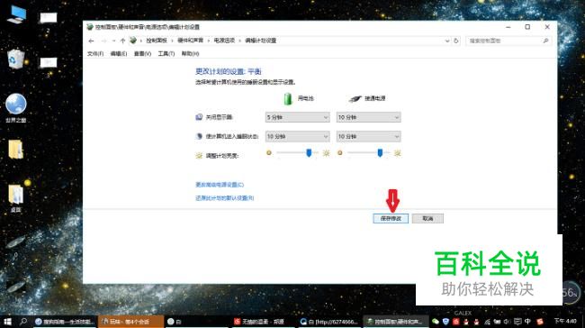Go forward using the Forward arrow
The image size is (585, 328).
coord(104,41)
